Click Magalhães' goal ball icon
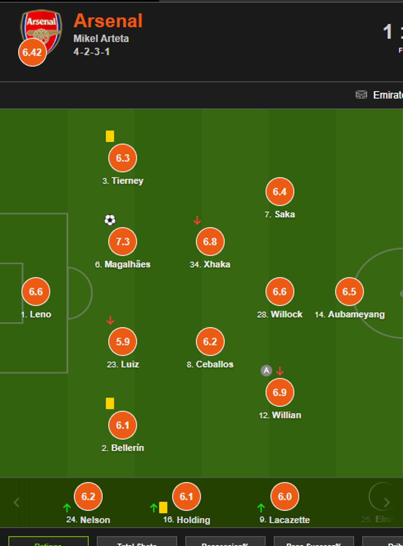The height and width of the screenshot is (546, 403). coord(110,220)
